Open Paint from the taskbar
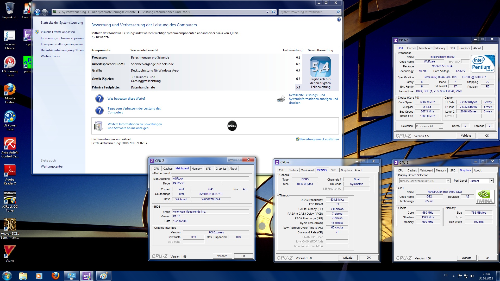This screenshot has width=500, height=281. [103, 276]
